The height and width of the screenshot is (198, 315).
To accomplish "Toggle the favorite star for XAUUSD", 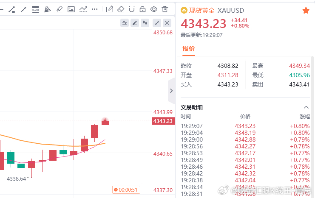I will pyautogui.click(x=306, y=11).
